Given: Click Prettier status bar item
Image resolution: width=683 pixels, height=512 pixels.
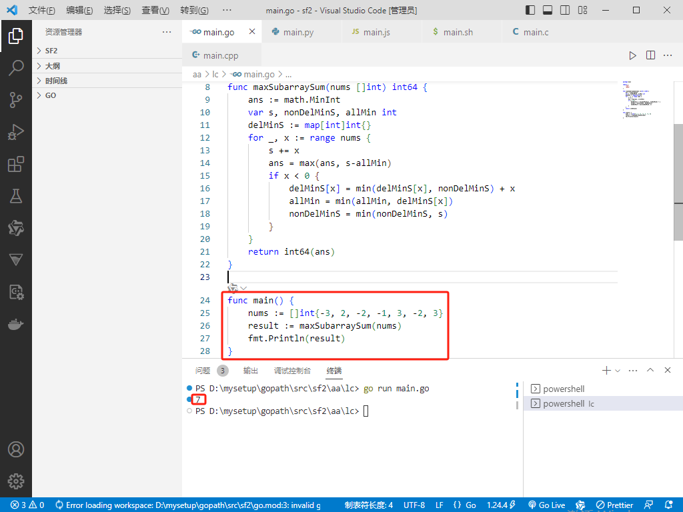Looking at the screenshot, I should (614, 505).
